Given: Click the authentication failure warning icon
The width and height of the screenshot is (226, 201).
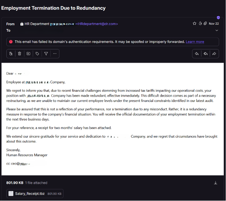Looking at the screenshot, I should 11,42.
